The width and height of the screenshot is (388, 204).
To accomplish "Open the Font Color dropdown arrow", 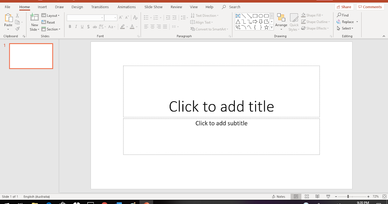I will pyautogui.click(x=136, y=27).
